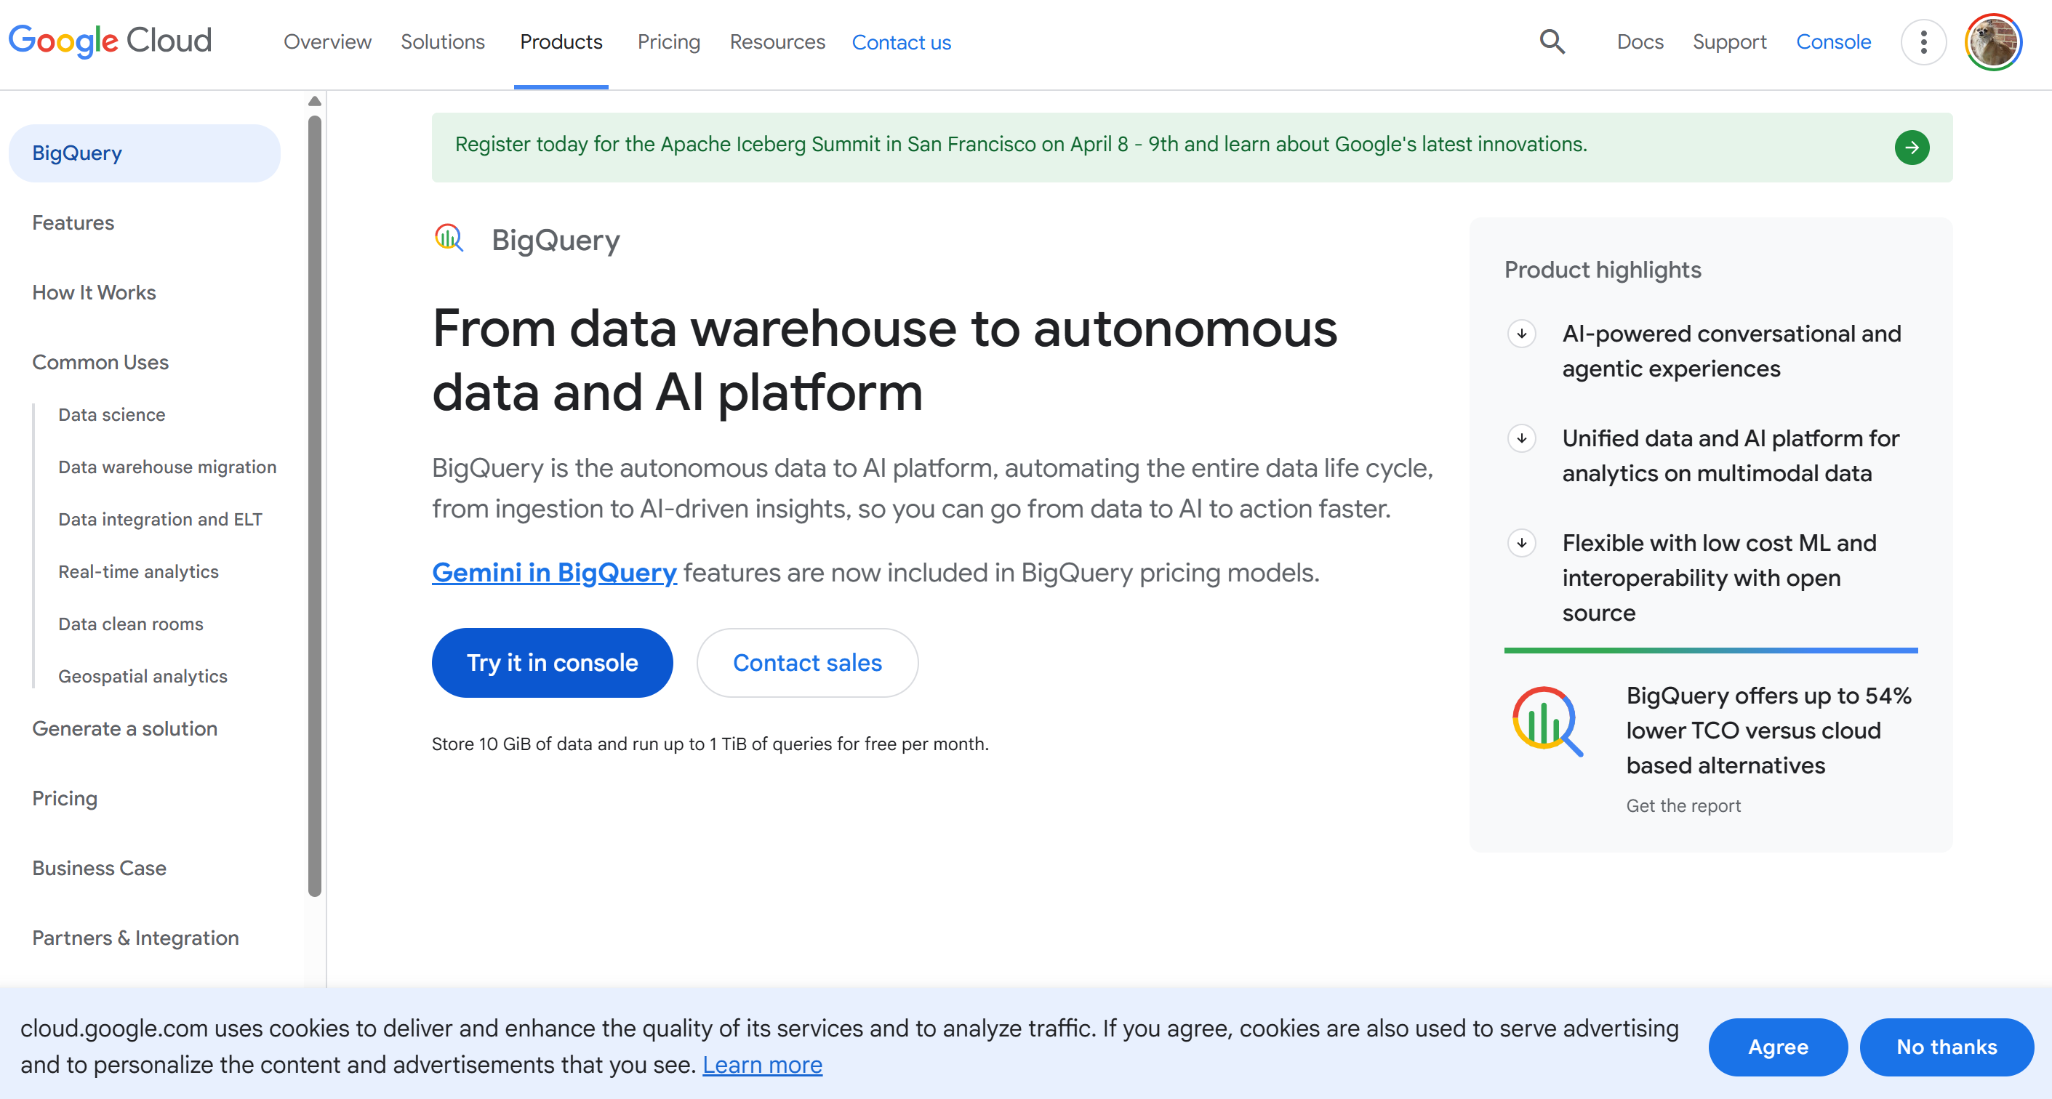Click the small BigQuery logo beside title
Image resolution: width=2052 pixels, height=1099 pixels.
(449, 238)
